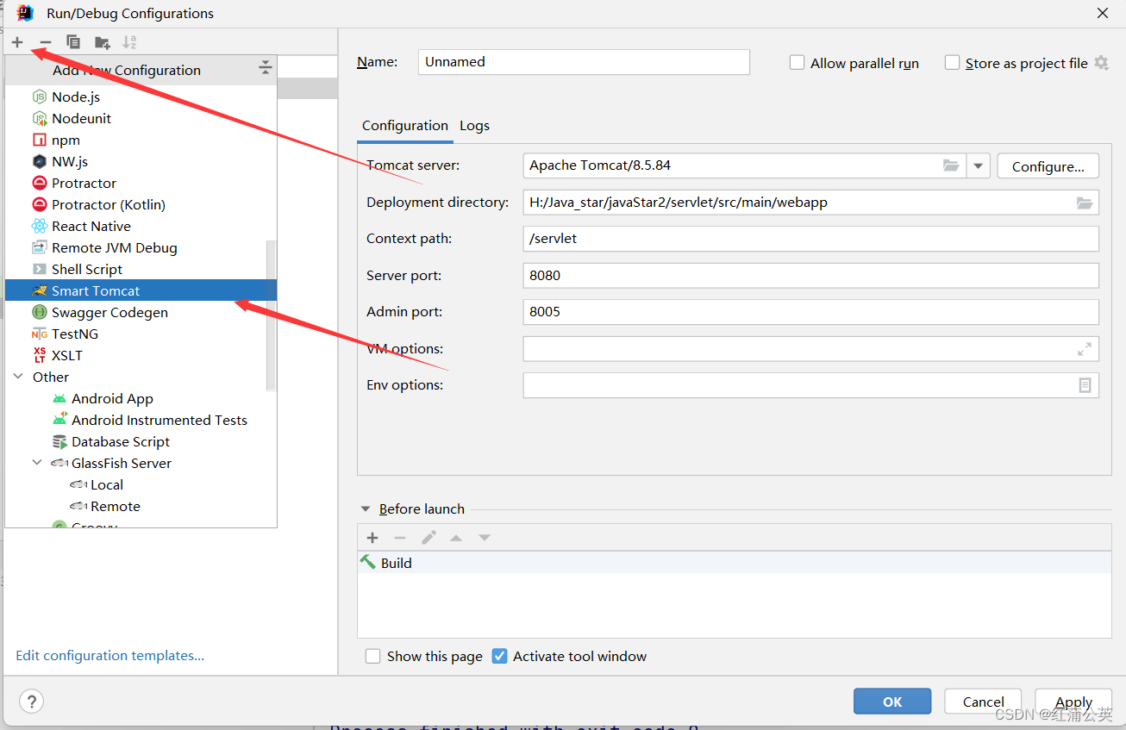Click the configuration list scrollbar

click(x=272, y=315)
